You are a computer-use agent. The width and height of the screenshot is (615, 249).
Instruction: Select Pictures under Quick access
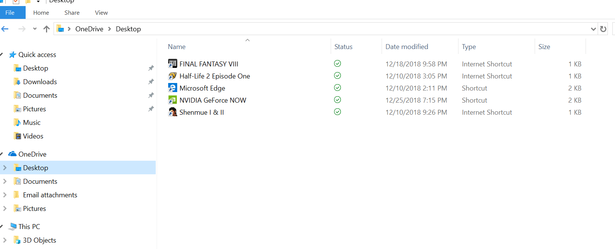[x=34, y=109]
